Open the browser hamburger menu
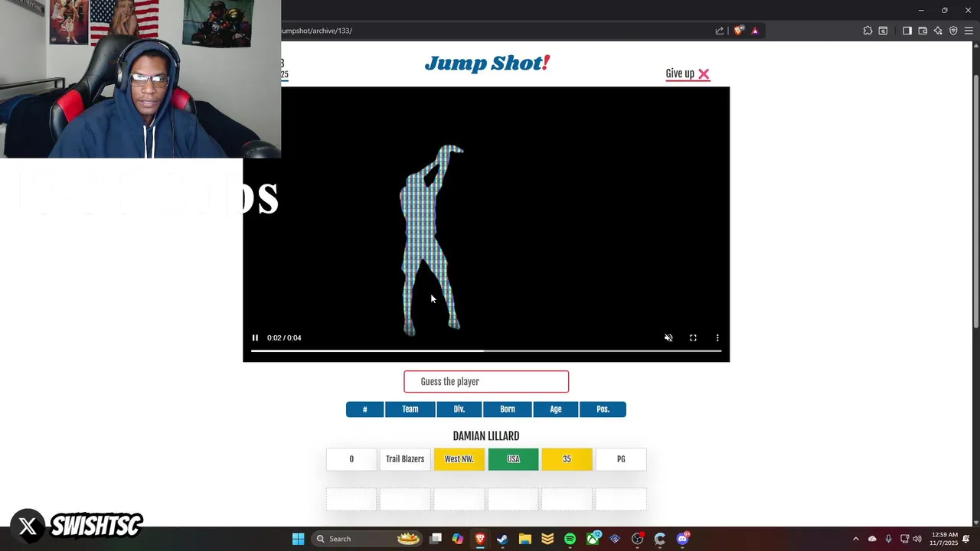Screen dimensions: 980x551 pos(969,31)
